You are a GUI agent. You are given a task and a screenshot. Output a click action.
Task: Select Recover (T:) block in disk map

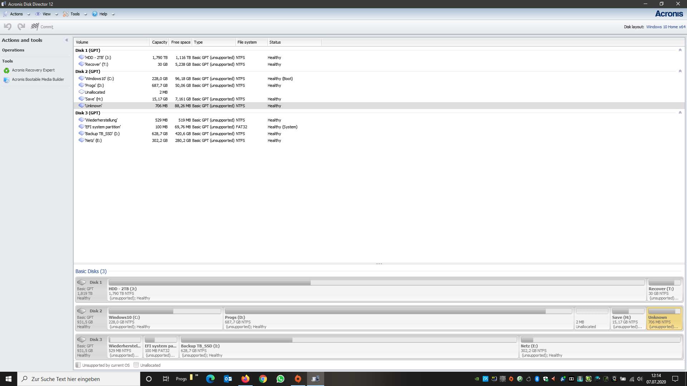point(664,290)
